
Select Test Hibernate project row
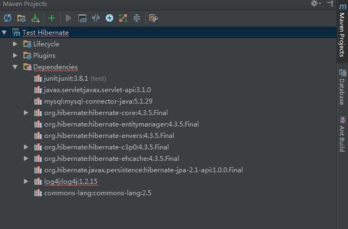pos(168,33)
